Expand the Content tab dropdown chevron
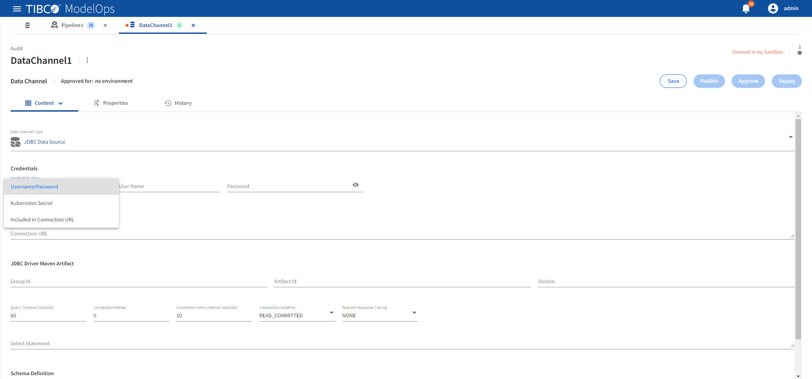 [x=60, y=104]
